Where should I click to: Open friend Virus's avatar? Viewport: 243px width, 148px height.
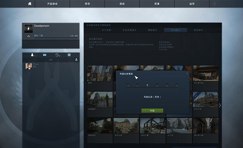point(29,66)
